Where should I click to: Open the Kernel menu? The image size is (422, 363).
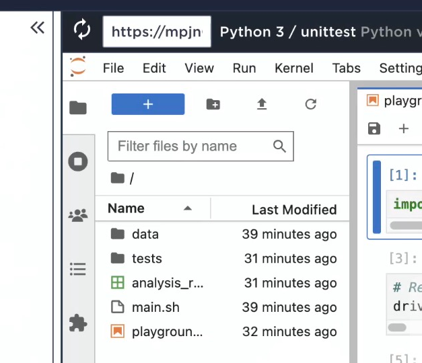[x=293, y=68]
